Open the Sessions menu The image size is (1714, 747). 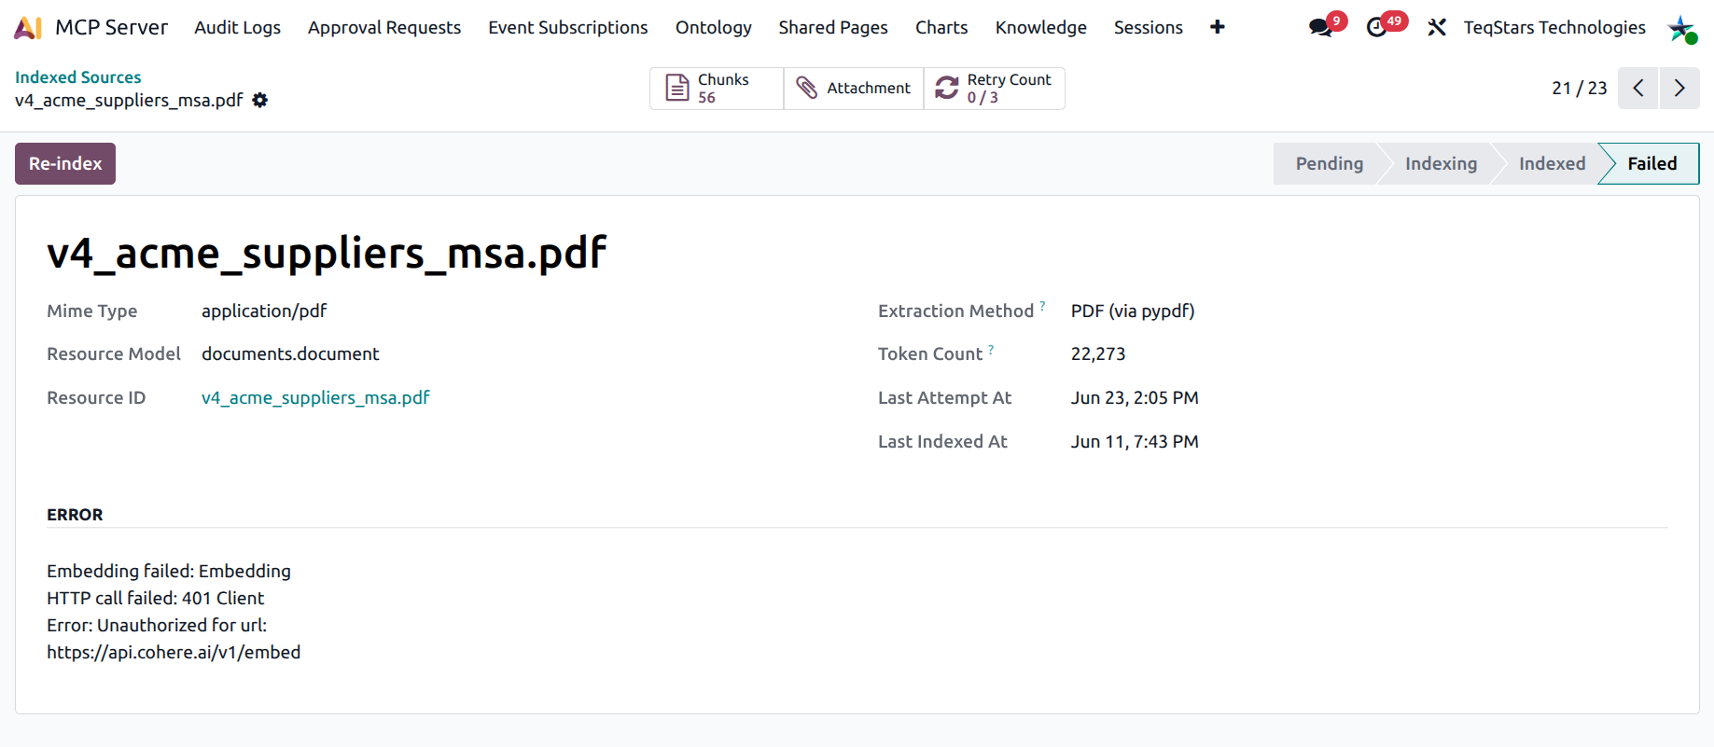[x=1149, y=28]
